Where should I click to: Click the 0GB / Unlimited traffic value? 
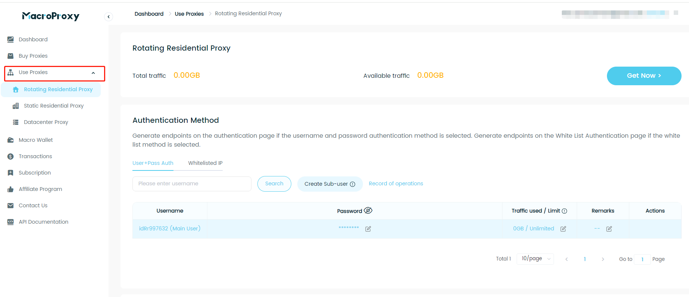533,229
